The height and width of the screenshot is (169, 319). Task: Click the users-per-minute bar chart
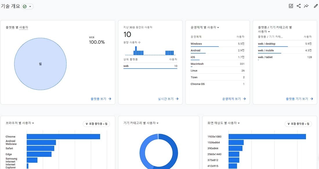[150, 51]
